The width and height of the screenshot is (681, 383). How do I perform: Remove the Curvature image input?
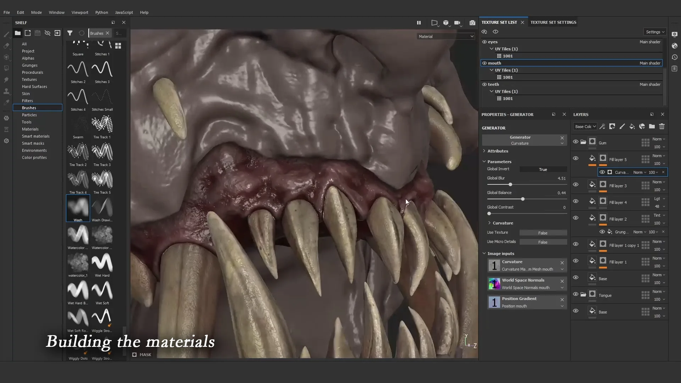(x=562, y=263)
